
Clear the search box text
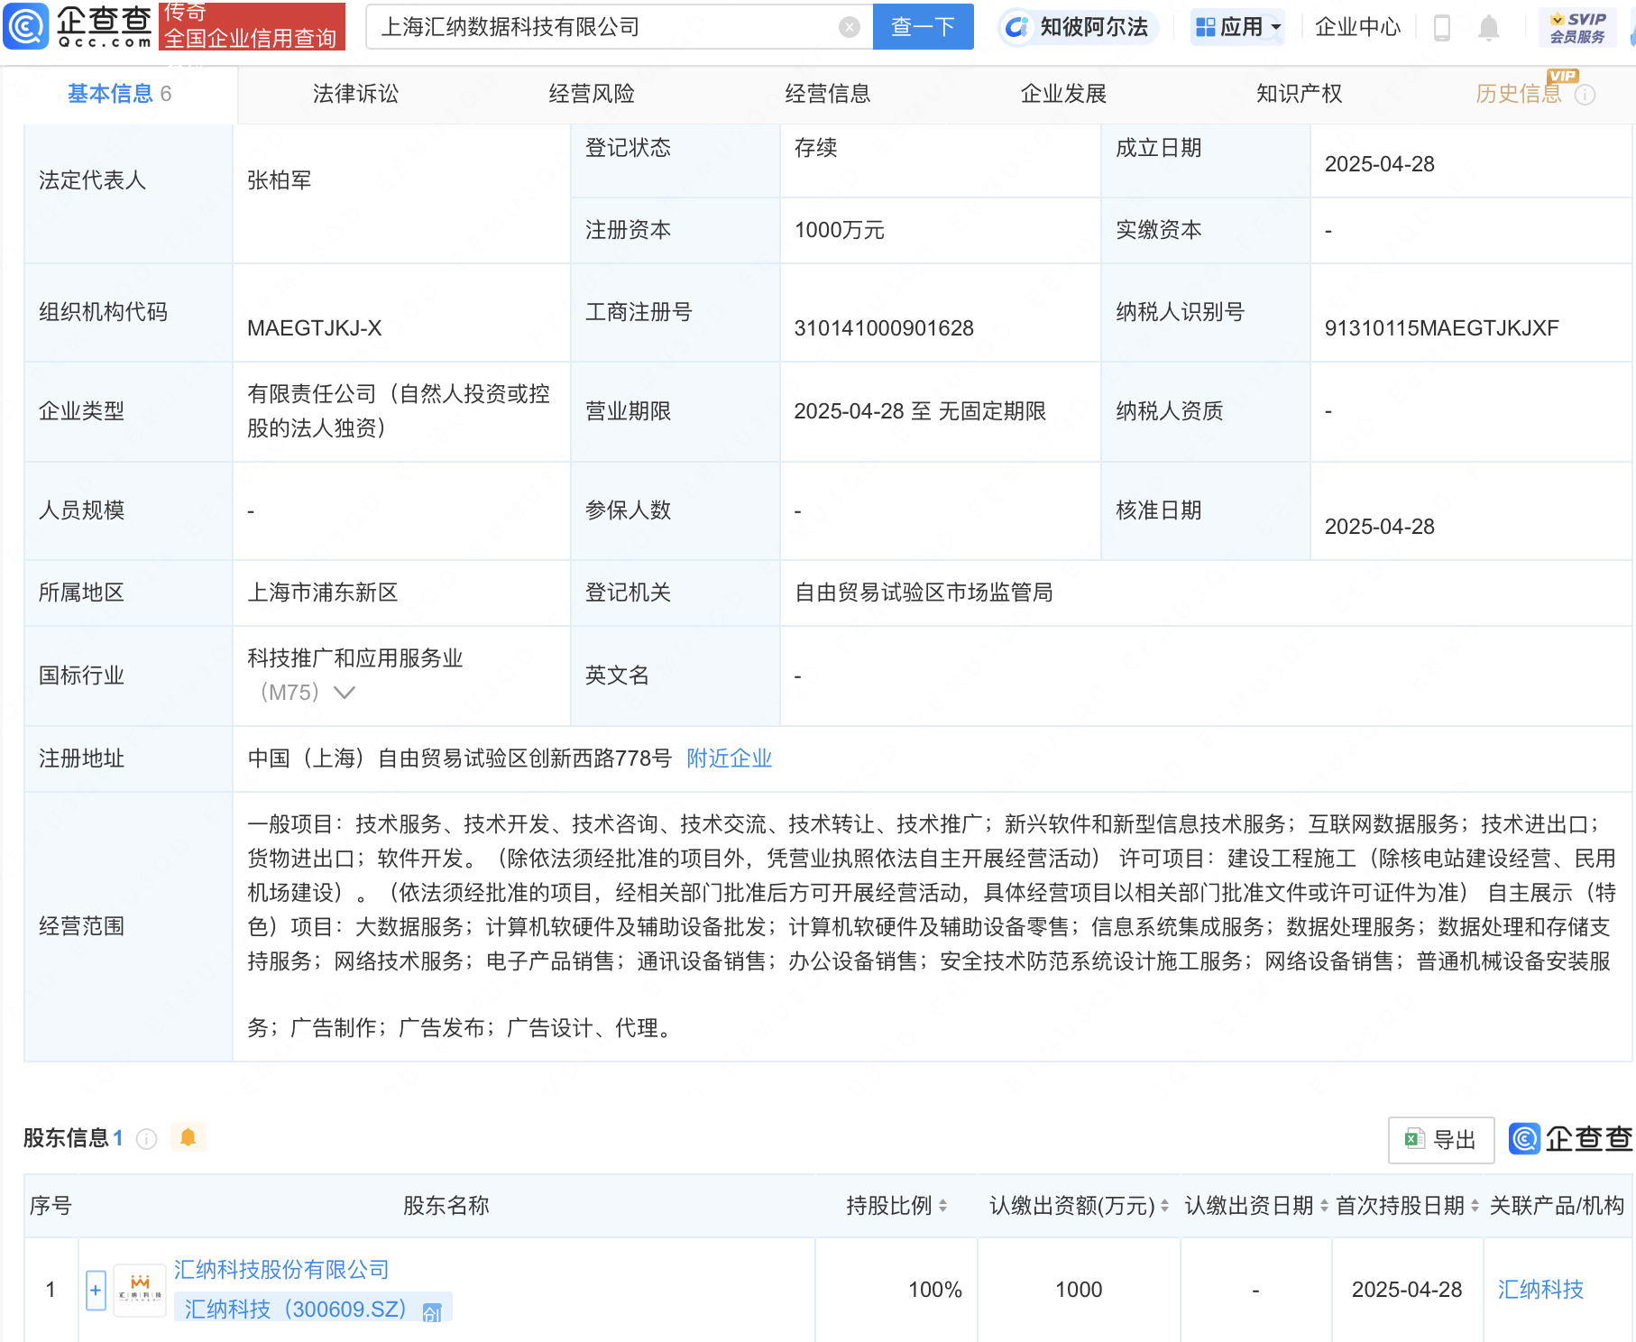tap(849, 27)
